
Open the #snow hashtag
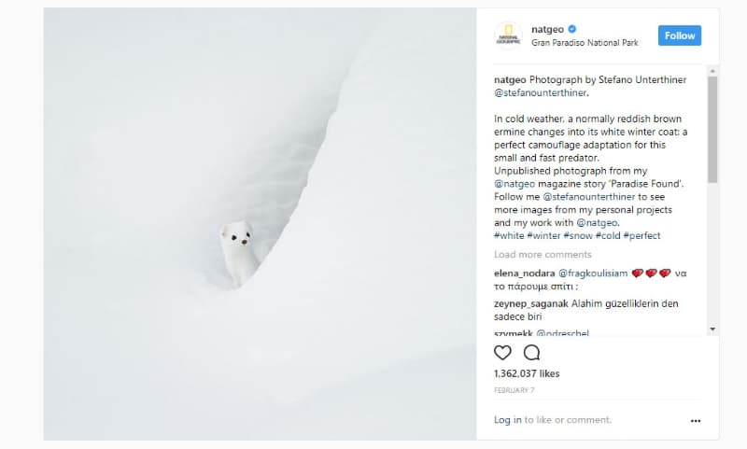(578, 235)
